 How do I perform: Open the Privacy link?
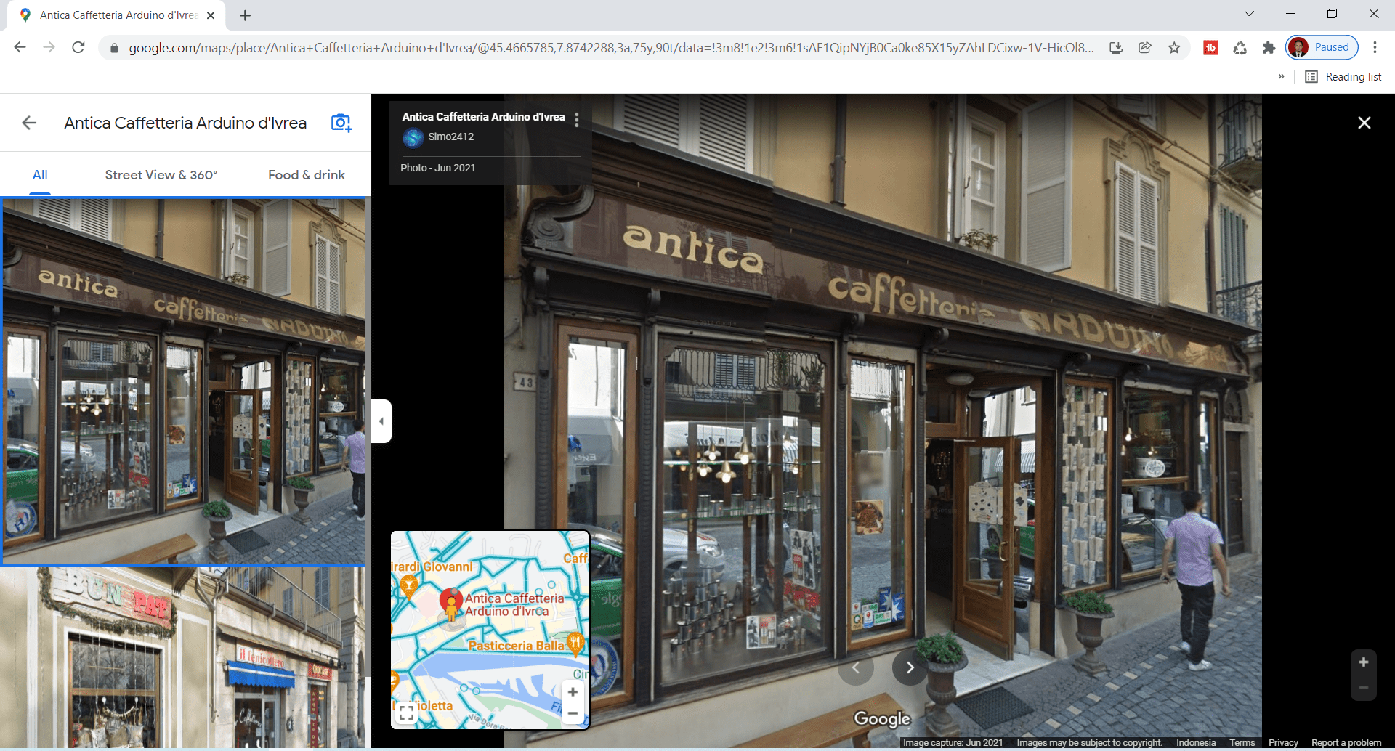point(1283,742)
